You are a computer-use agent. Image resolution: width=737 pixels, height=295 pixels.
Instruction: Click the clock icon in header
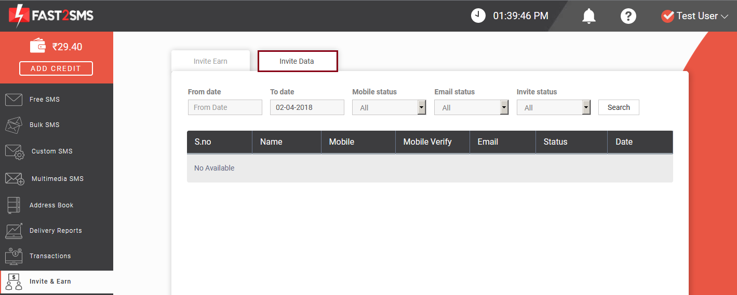pyautogui.click(x=478, y=16)
